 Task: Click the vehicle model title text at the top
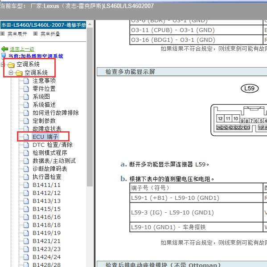(x=77, y=6)
